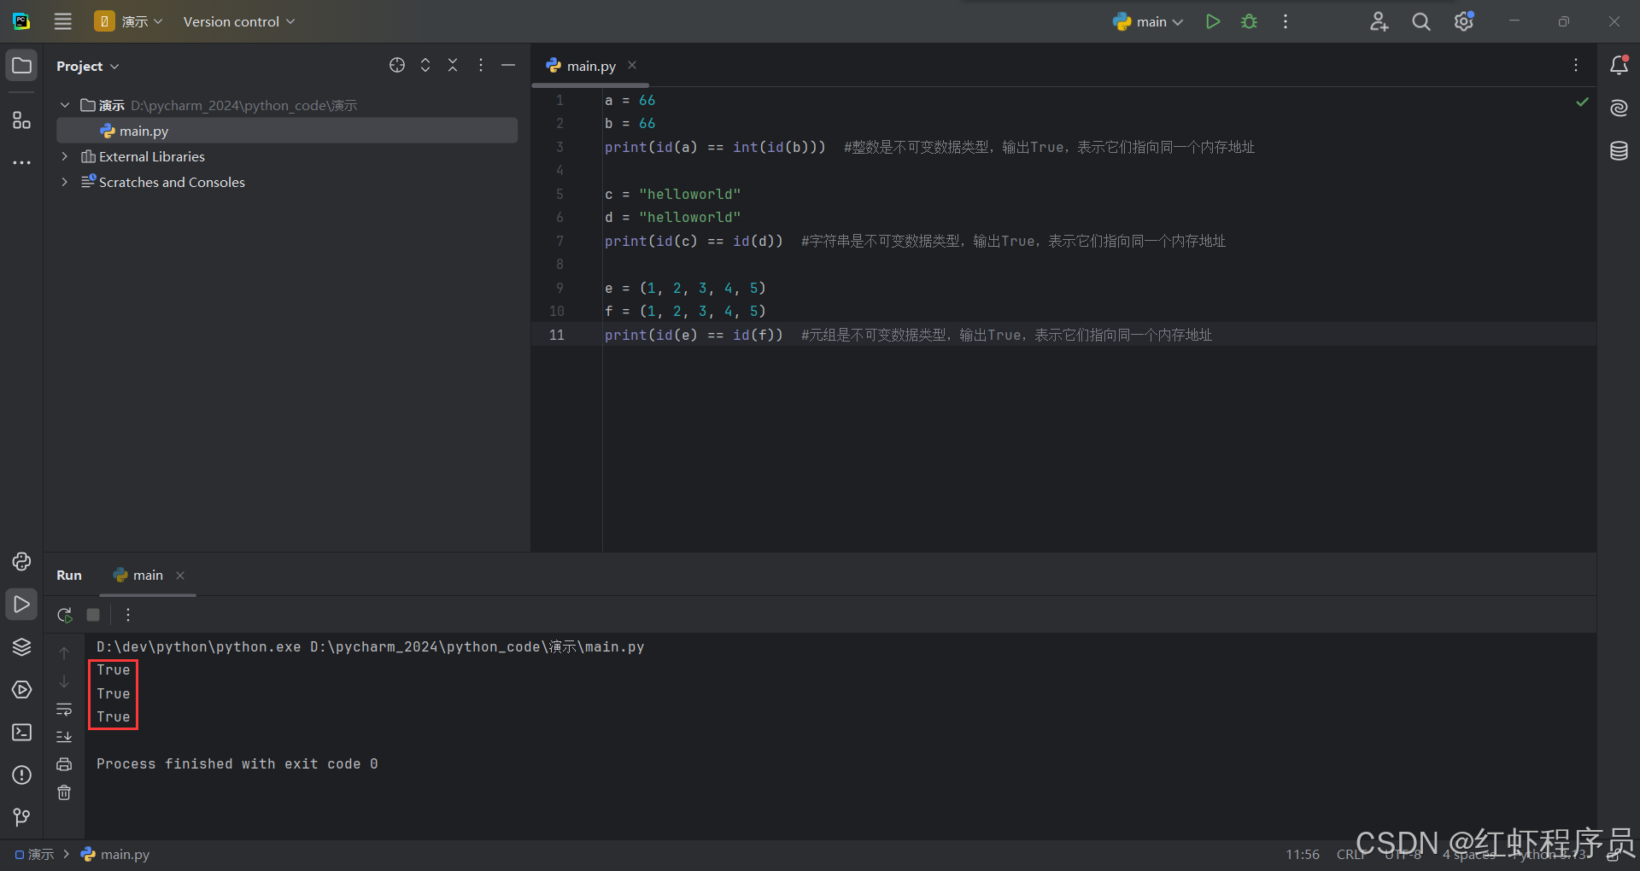Click the Run panel title label
This screenshot has height=871, width=1640.
tap(69, 576)
